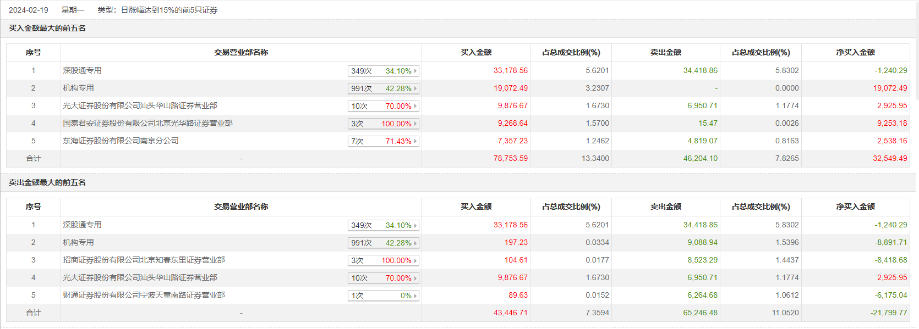The image size is (919, 329).
Task: Click 国泰君安证券北京光华路证券营业部 link
Action: pyautogui.click(x=147, y=123)
